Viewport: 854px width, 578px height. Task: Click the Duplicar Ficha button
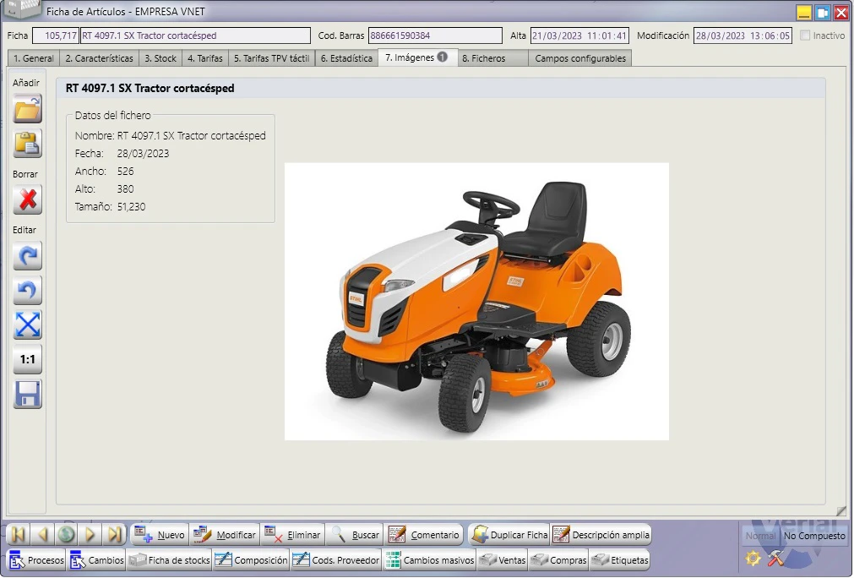coord(510,535)
